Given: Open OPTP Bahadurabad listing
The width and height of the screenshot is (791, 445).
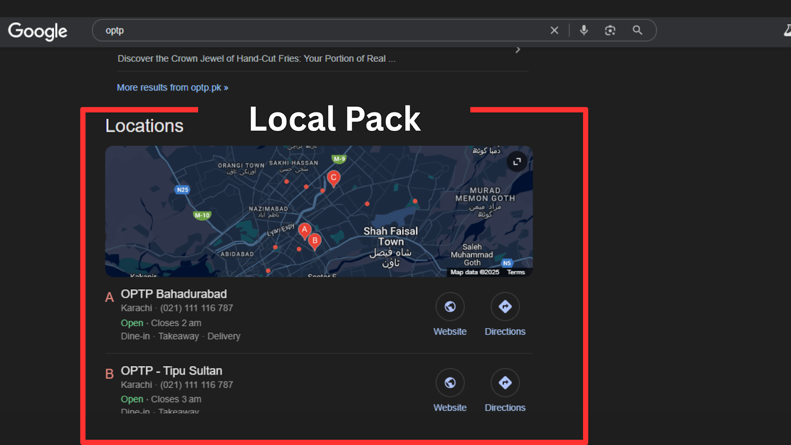Looking at the screenshot, I should 174,294.
